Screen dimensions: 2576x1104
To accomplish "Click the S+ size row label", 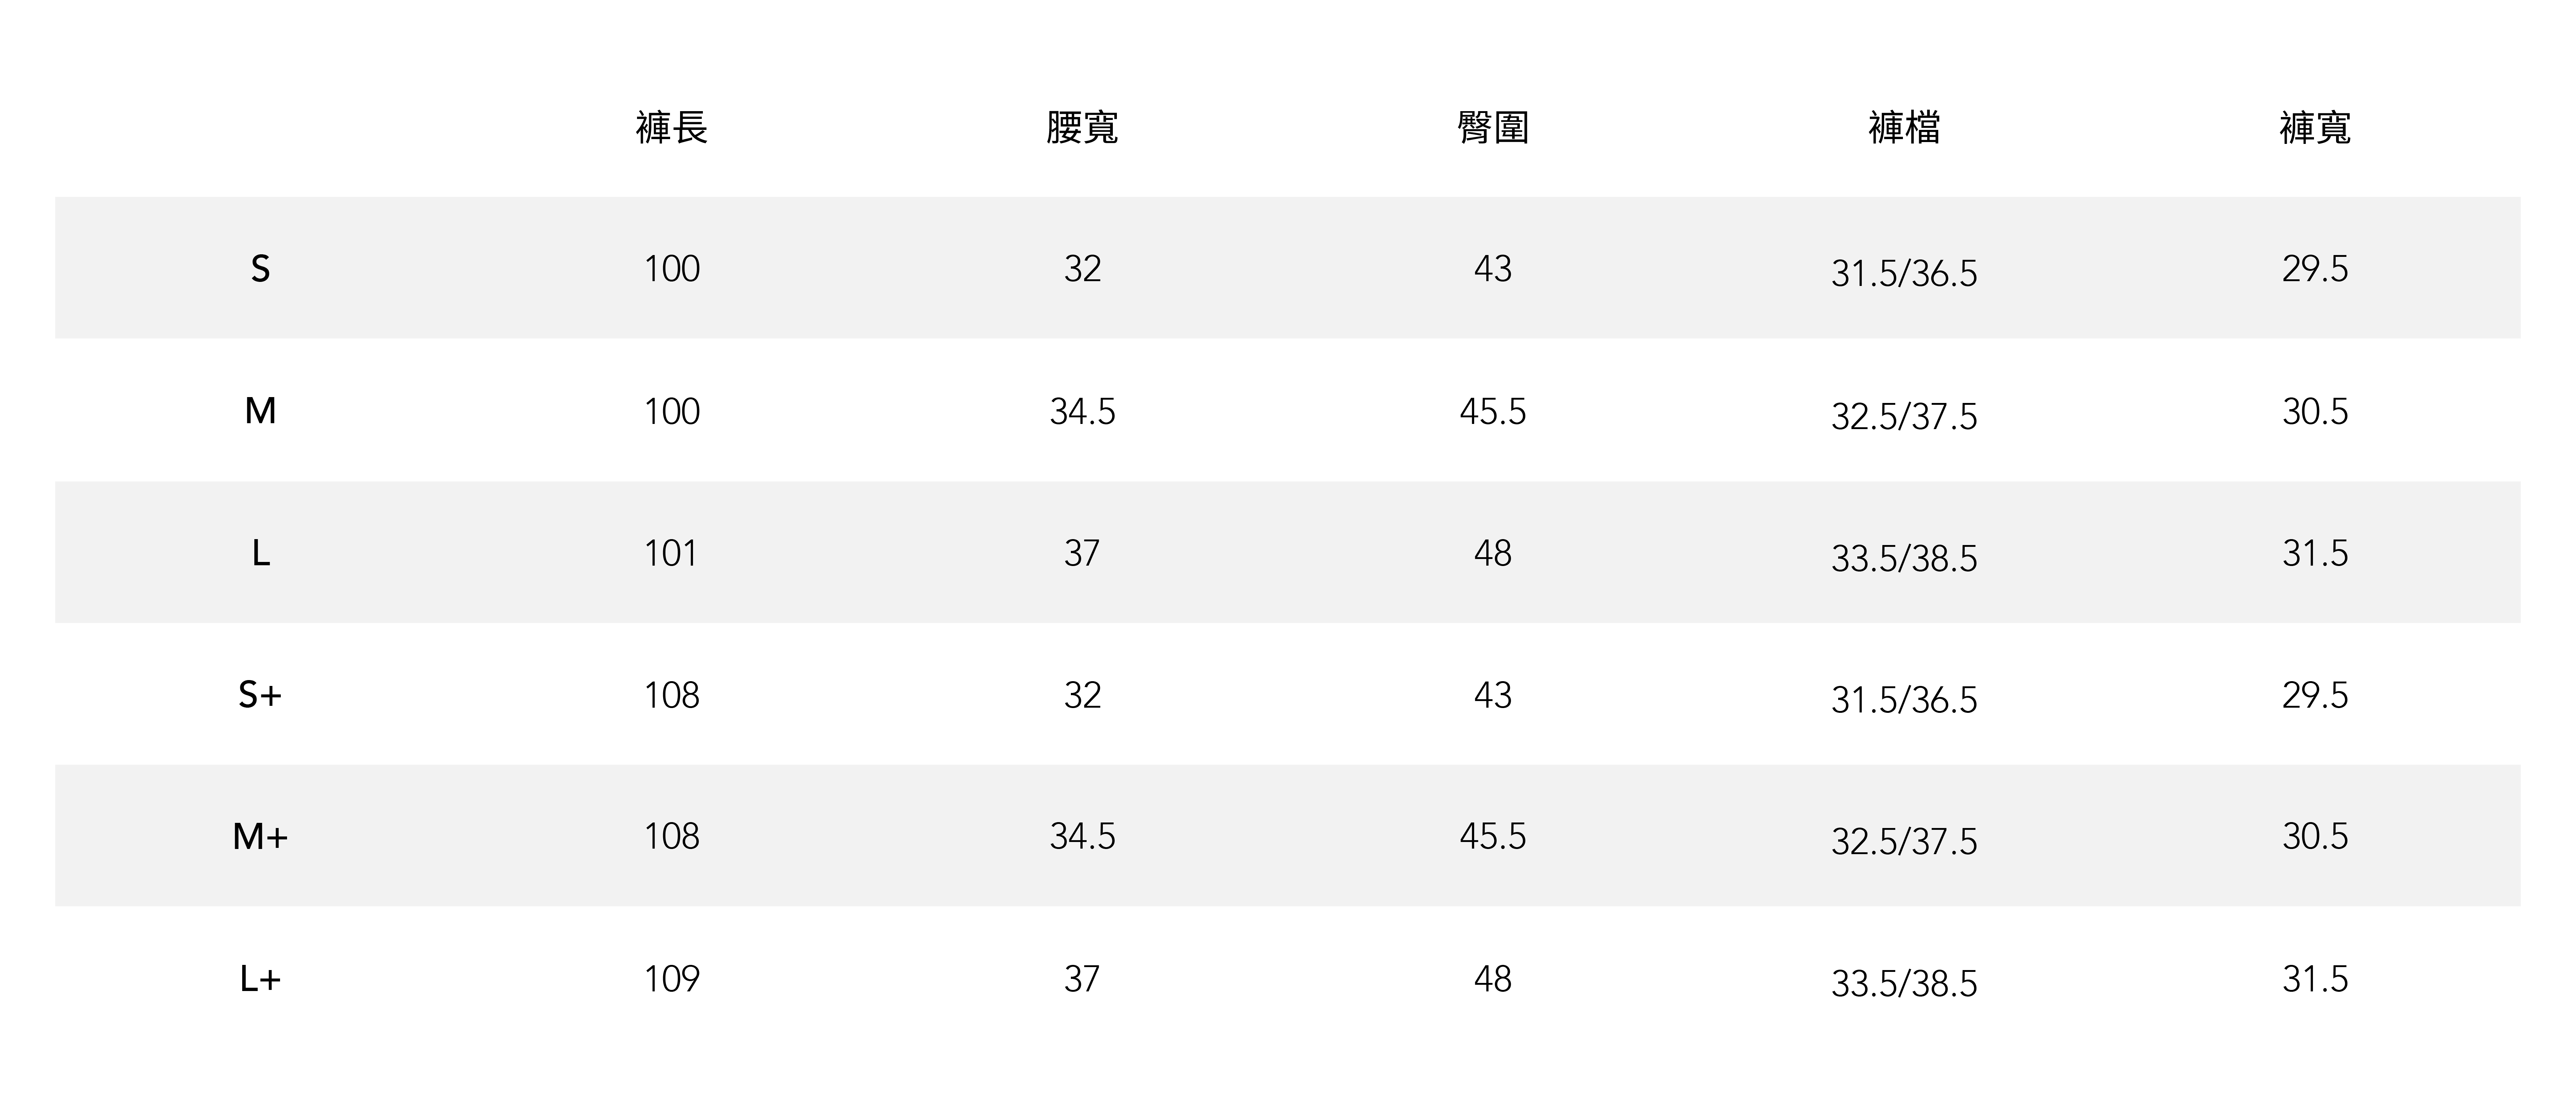I will [260, 695].
